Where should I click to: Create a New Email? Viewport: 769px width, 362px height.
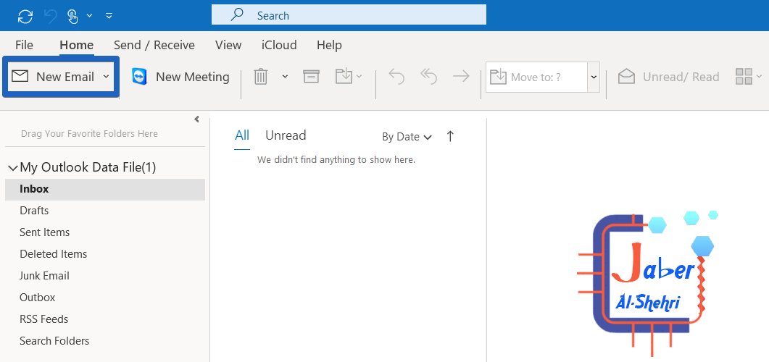pos(53,77)
